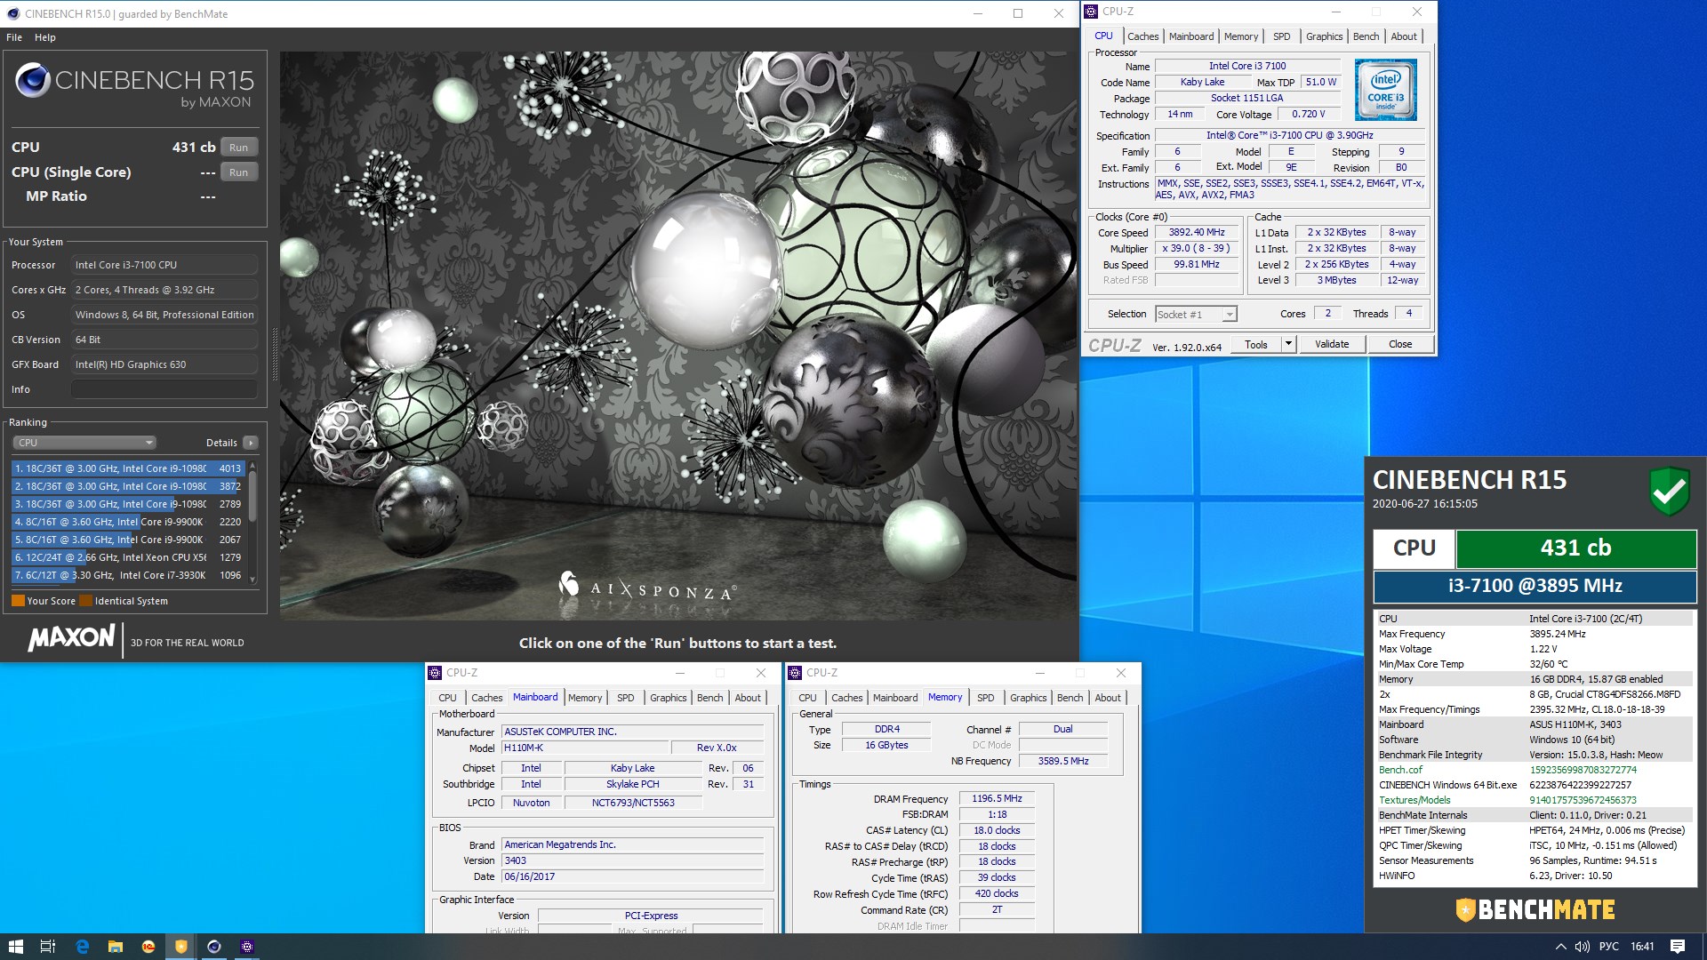Click the CPU-Z title icon of Memory window
The height and width of the screenshot is (960, 1707).
pos(795,673)
